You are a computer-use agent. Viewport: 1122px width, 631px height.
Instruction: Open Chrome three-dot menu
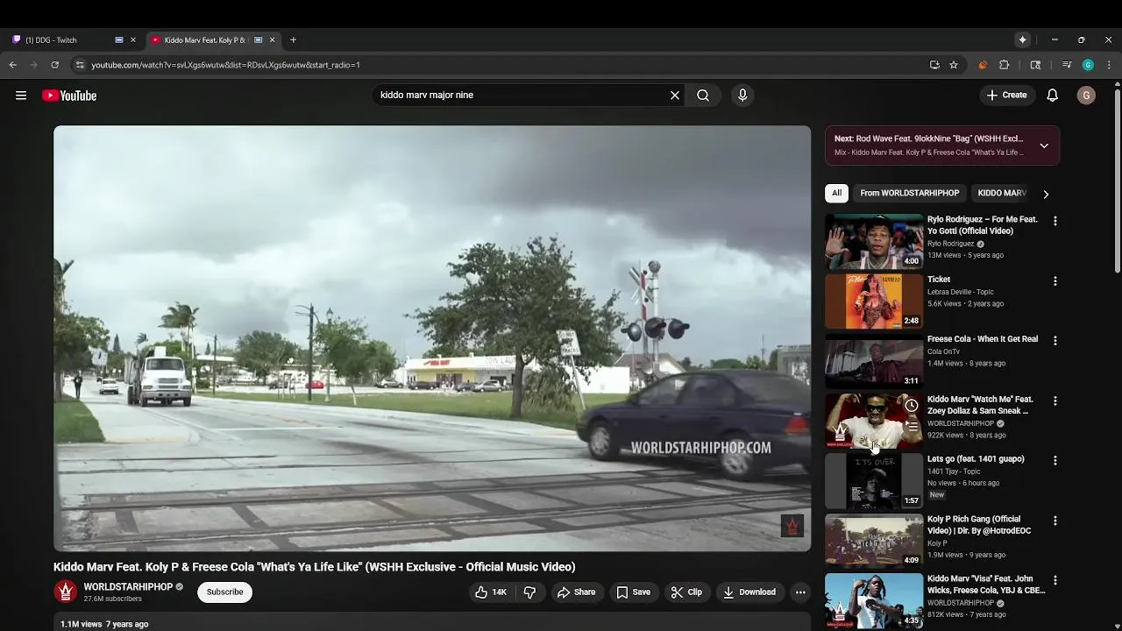(1109, 65)
